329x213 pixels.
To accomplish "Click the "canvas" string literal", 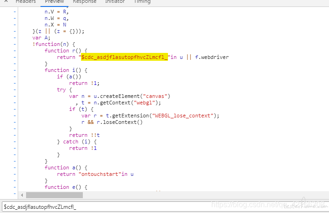I will coord(155,96).
